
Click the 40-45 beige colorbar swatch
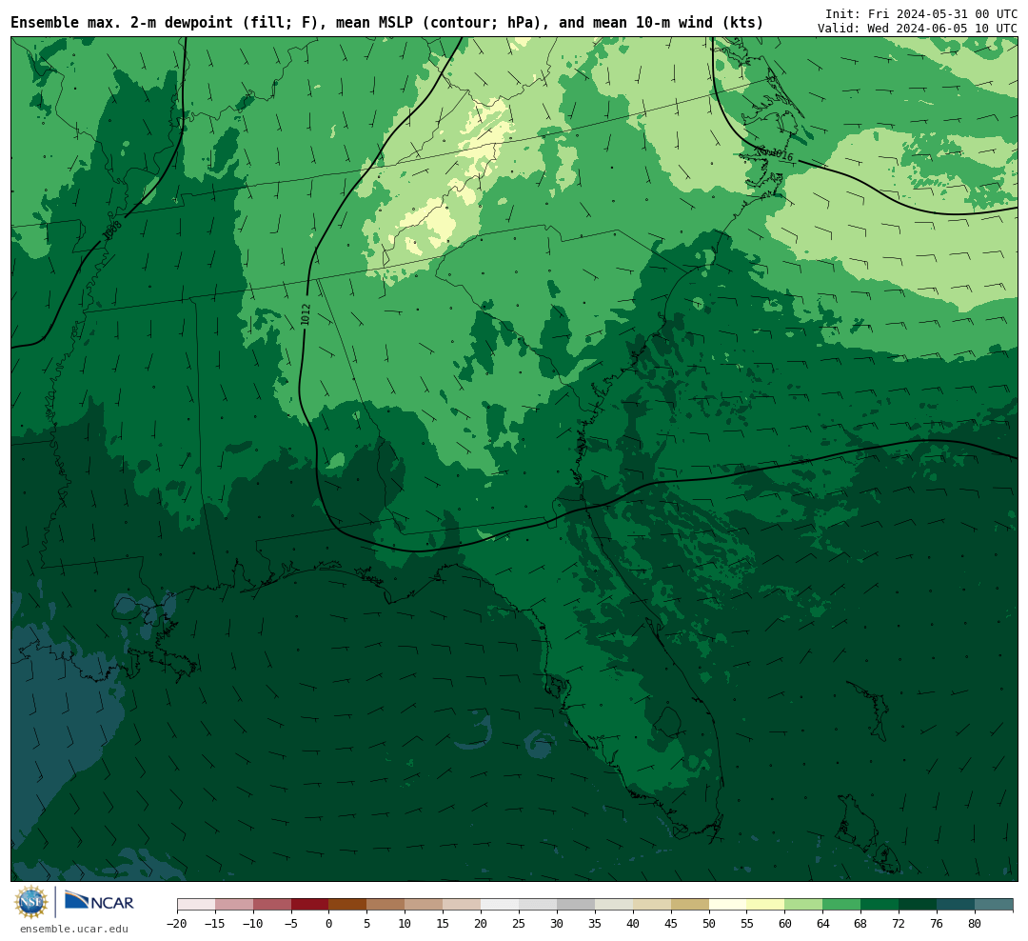tap(652, 905)
